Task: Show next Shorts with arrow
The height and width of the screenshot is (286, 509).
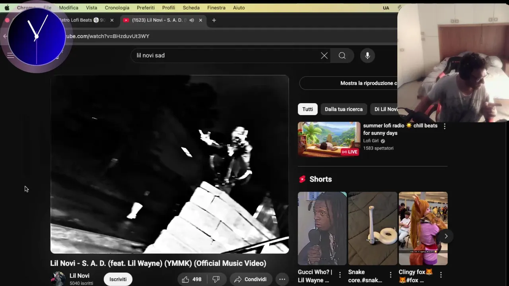Action: (446, 236)
